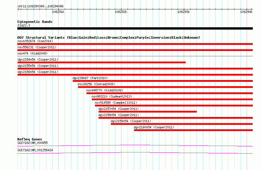261x170 pixels.
Task: Click the 106294k ruler tick label
Action: 246,12
